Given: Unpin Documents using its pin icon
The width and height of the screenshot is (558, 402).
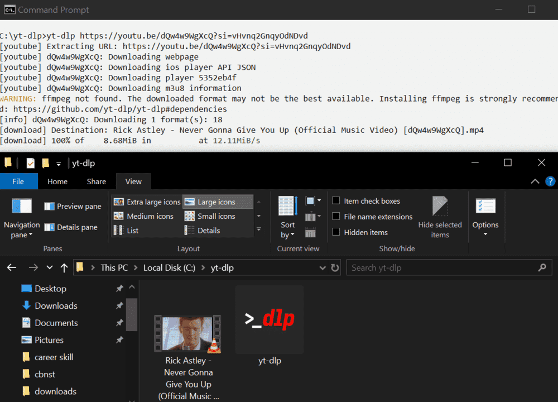Looking at the screenshot, I should point(119,323).
